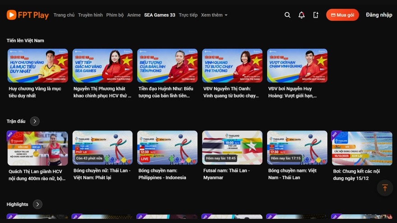Image resolution: width=397 pixels, height=223 pixels.
Task: Open the Phim bộ menu item
Action: point(115,15)
